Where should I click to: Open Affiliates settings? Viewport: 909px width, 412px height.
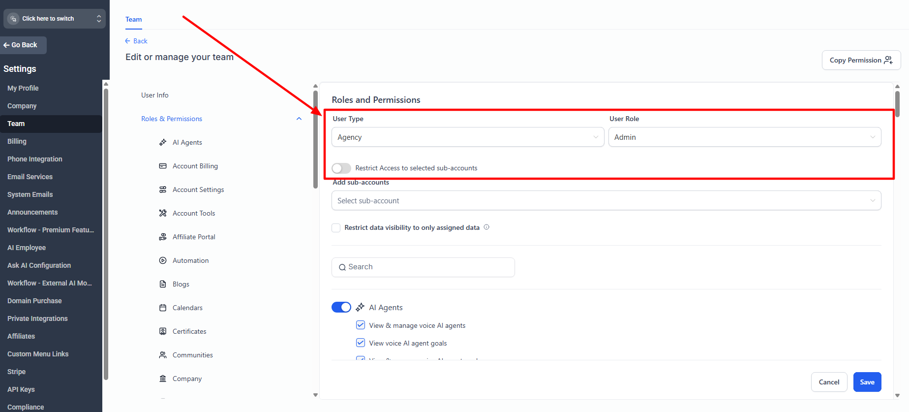[x=21, y=336]
